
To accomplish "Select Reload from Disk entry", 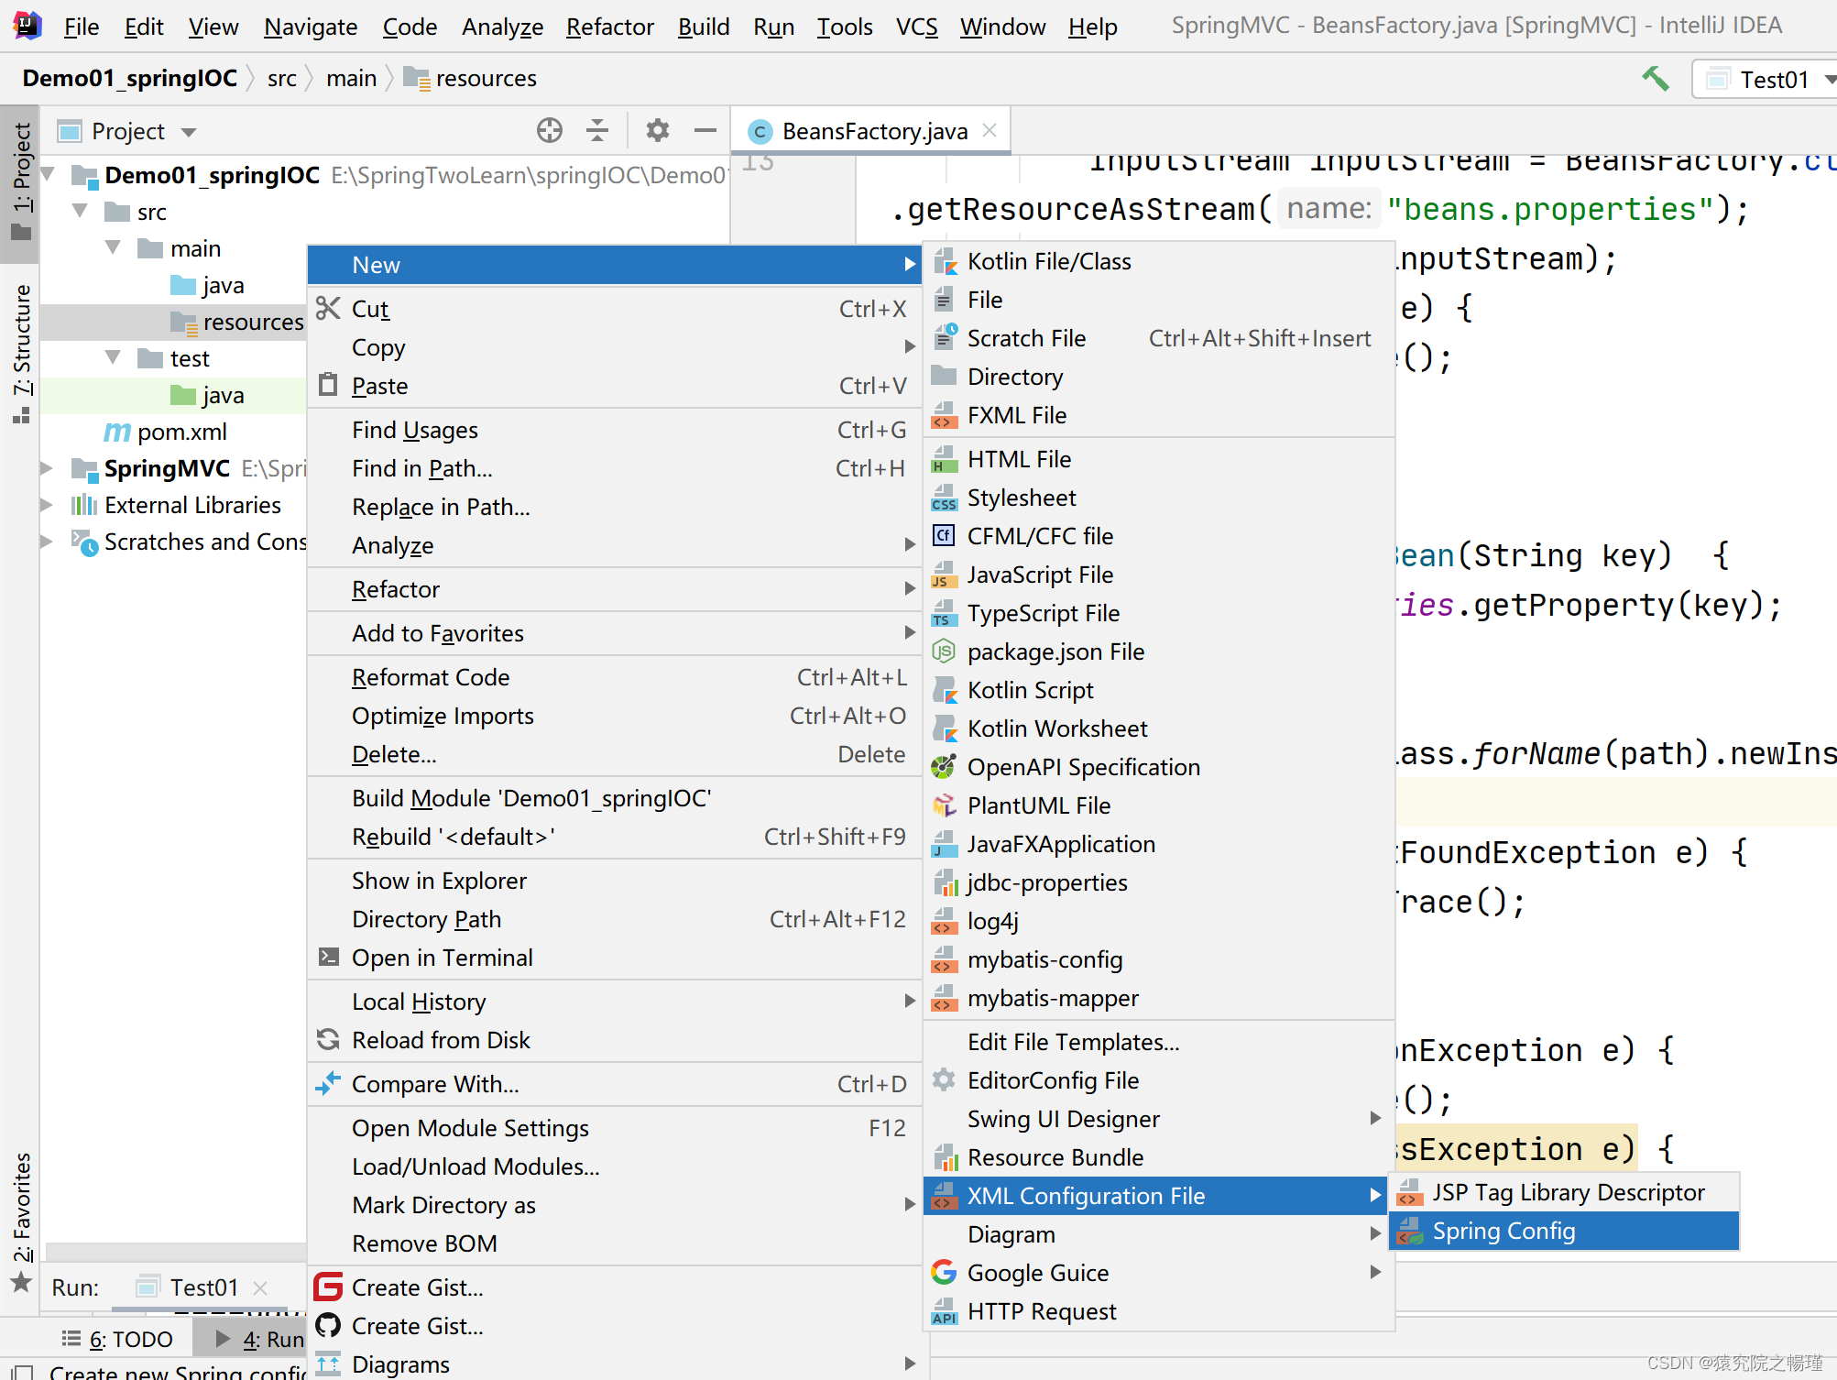I will [x=441, y=1040].
